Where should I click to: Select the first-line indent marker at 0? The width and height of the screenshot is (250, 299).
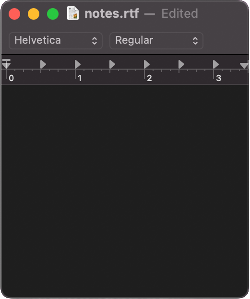[x=6, y=60]
